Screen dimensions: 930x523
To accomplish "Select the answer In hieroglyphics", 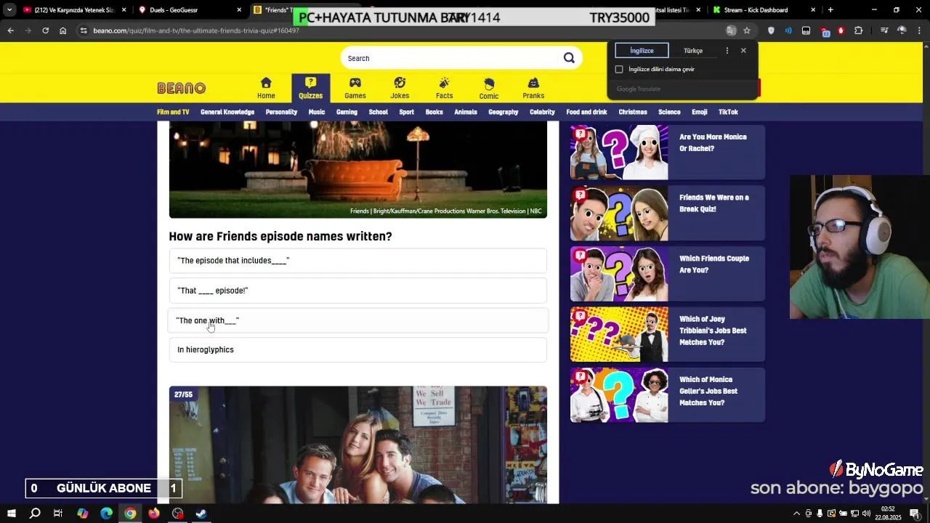I will coord(357,350).
